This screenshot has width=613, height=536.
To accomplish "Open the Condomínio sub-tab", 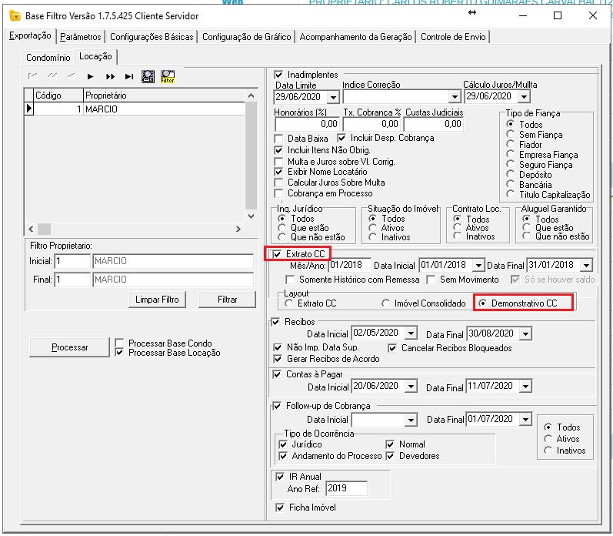I will click(48, 58).
